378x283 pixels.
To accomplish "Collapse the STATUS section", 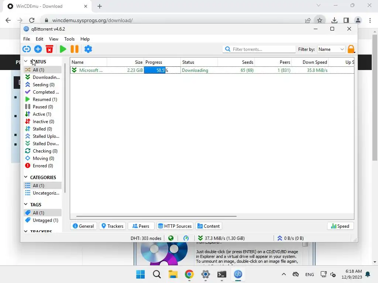I will tap(26, 62).
